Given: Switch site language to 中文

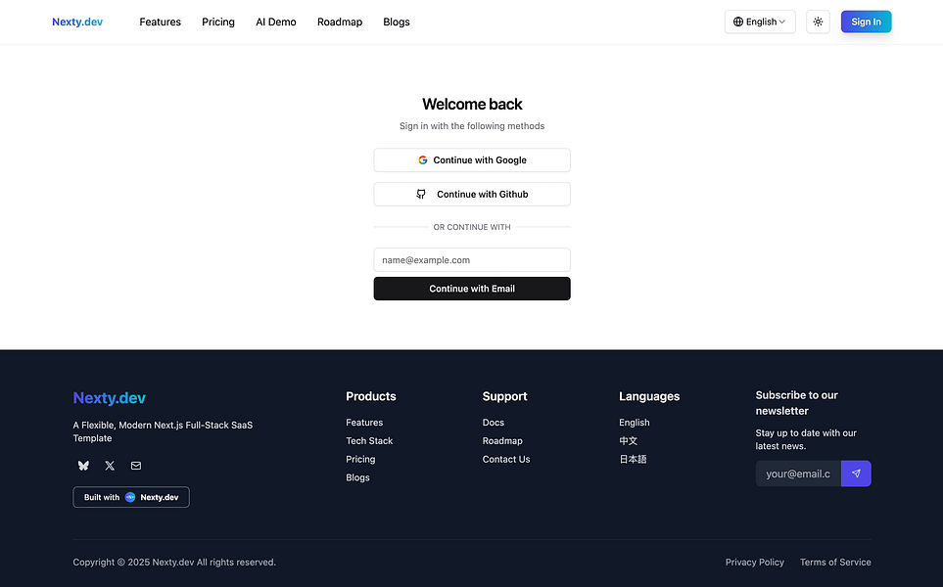Looking at the screenshot, I should tap(628, 440).
